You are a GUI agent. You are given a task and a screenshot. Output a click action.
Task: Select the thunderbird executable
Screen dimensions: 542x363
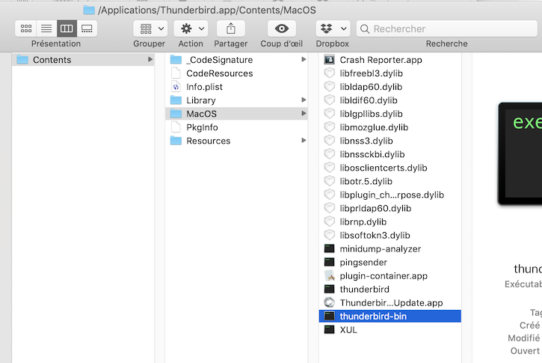(390, 289)
